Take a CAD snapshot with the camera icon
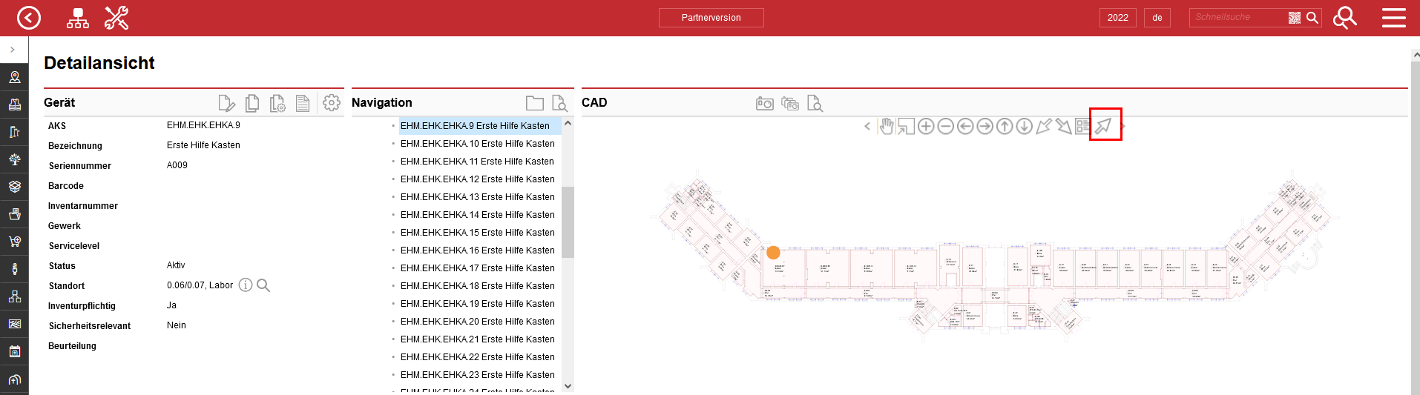Image resolution: width=1420 pixels, height=395 pixels. (x=765, y=104)
